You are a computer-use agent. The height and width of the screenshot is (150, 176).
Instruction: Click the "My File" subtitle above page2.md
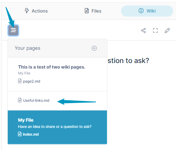tap(24, 73)
